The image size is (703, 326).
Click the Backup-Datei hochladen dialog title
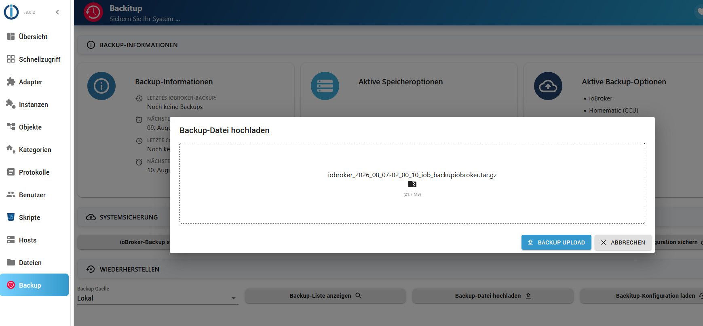click(x=224, y=130)
